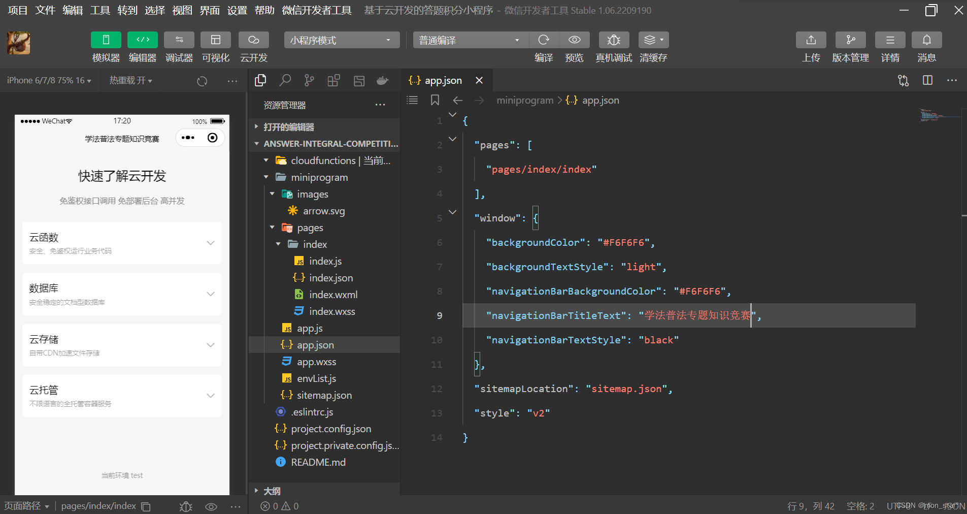Screen dimensions: 967x514
Task: Expand the 云函数 card in simulator
Action: coord(122,243)
